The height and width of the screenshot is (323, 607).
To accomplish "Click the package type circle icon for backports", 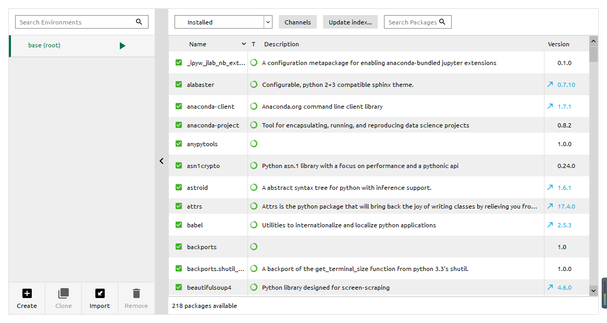I will tap(254, 247).
